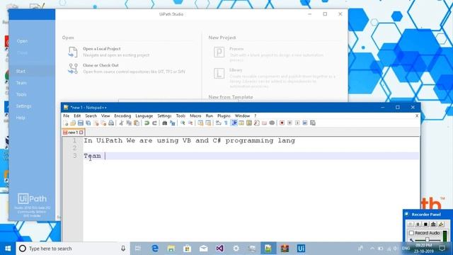Click the Redo arrow in Notepad++ toolbar
This screenshot has height=255, width=453.
(x=154, y=123)
